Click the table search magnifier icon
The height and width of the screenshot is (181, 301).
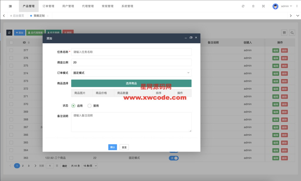pyautogui.click(x=292, y=33)
